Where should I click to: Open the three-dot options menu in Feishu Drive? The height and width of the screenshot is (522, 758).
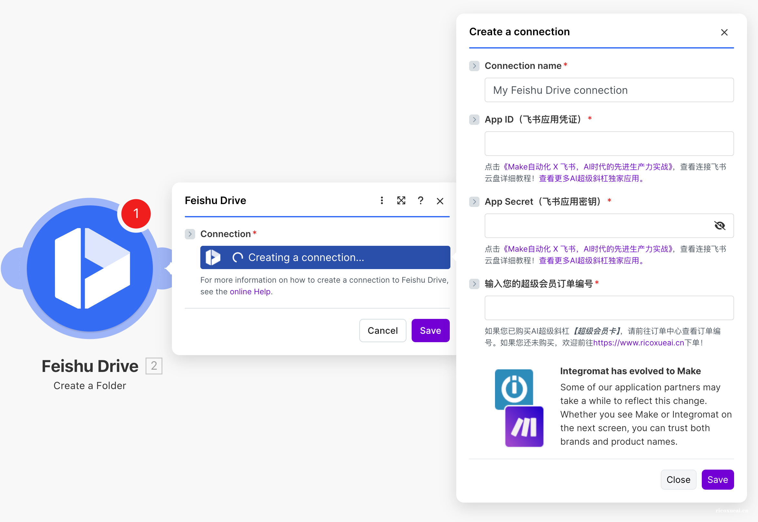point(382,201)
